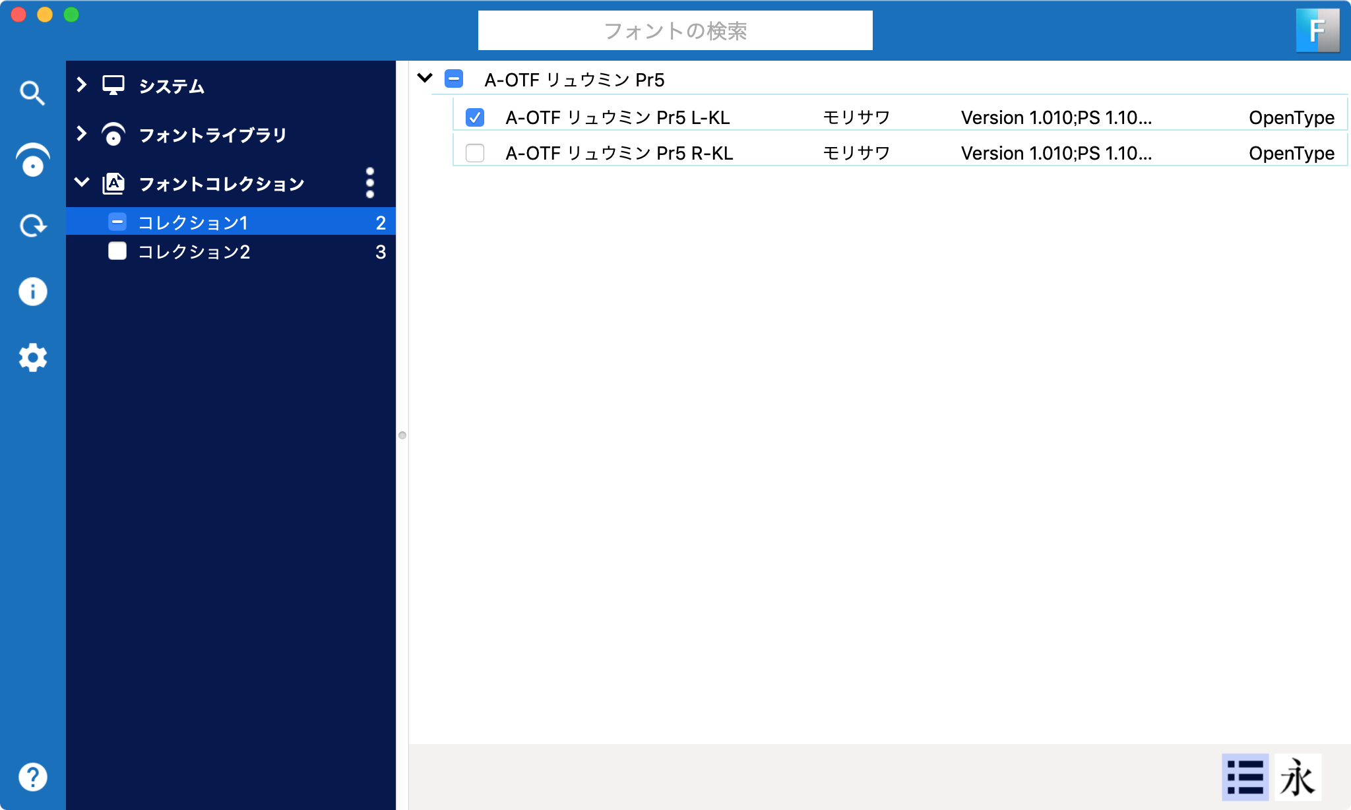The image size is (1351, 810).
Task: Click モリサワ in the L-KL row
Action: pyautogui.click(x=856, y=117)
